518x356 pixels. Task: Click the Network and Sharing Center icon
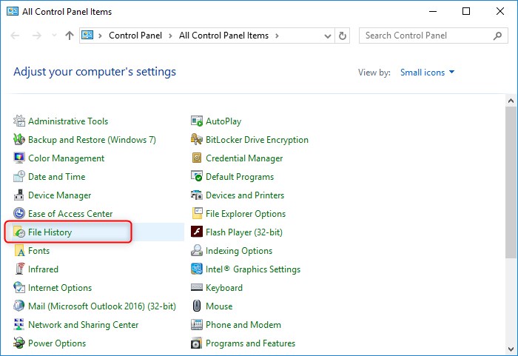click(x=19, y=325)
